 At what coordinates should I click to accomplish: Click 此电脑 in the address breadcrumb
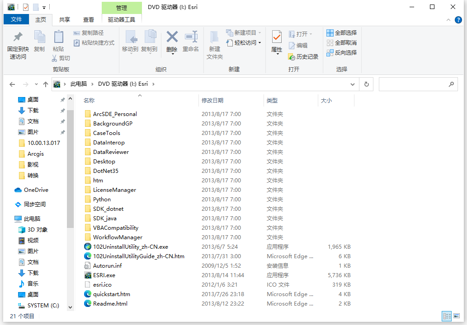[79, 84]
